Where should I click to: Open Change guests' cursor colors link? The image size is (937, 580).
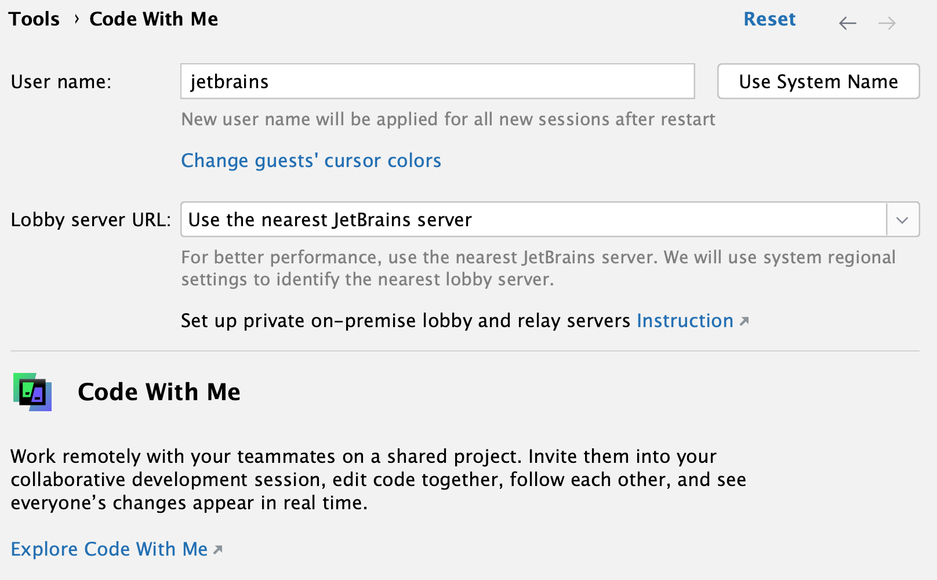(x=311, y=161)
